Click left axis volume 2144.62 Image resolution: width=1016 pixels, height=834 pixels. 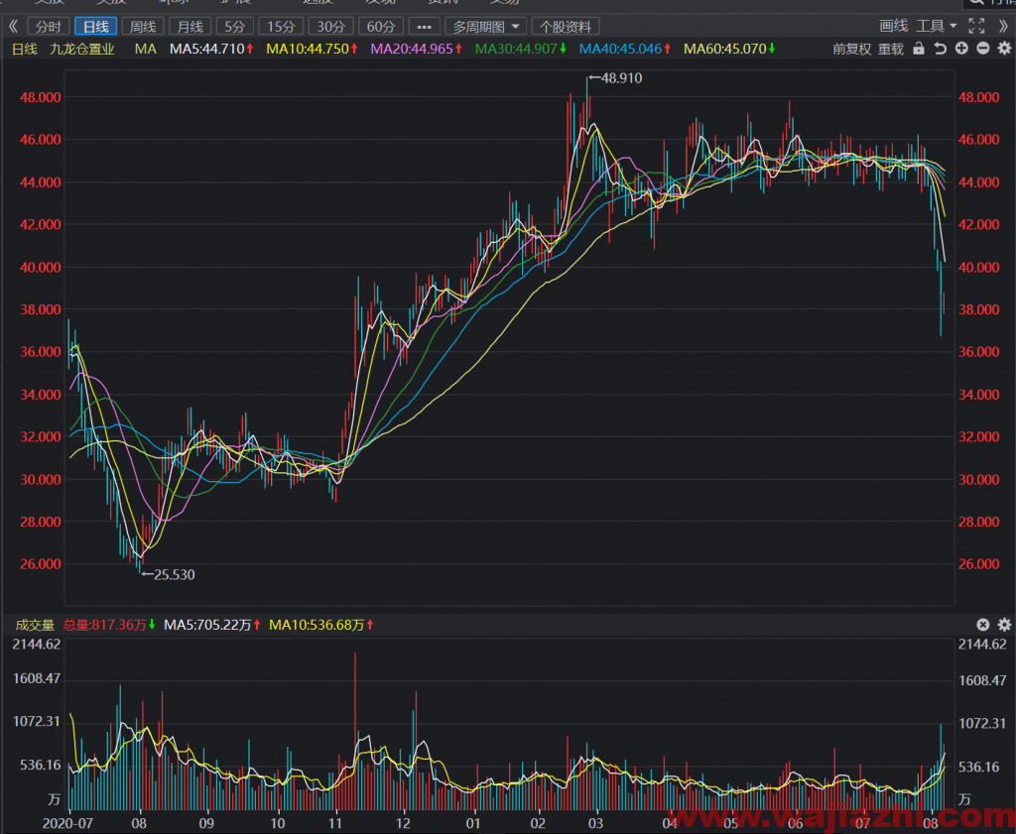point(37,645)
